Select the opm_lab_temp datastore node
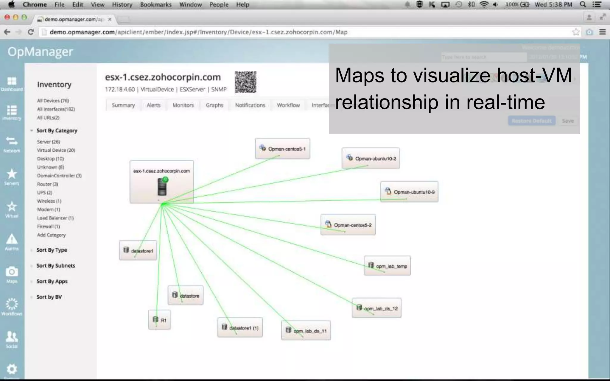Screen dimensions: 610x381 tap(387, 266)
